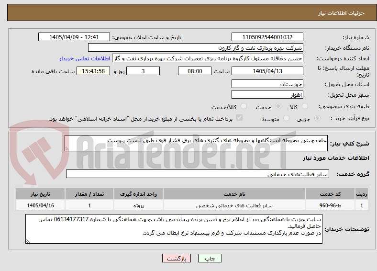Select the جزیی purchase type radio

coord(317,118)
